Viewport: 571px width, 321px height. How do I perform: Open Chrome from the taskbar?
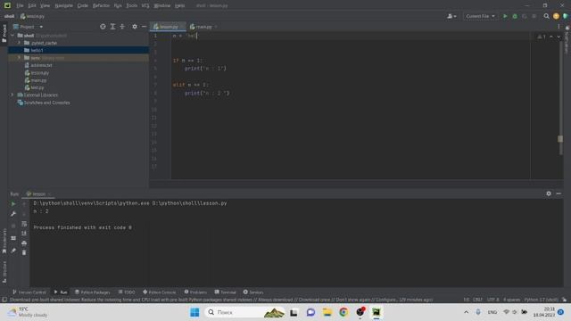click(x=343, y=312)
